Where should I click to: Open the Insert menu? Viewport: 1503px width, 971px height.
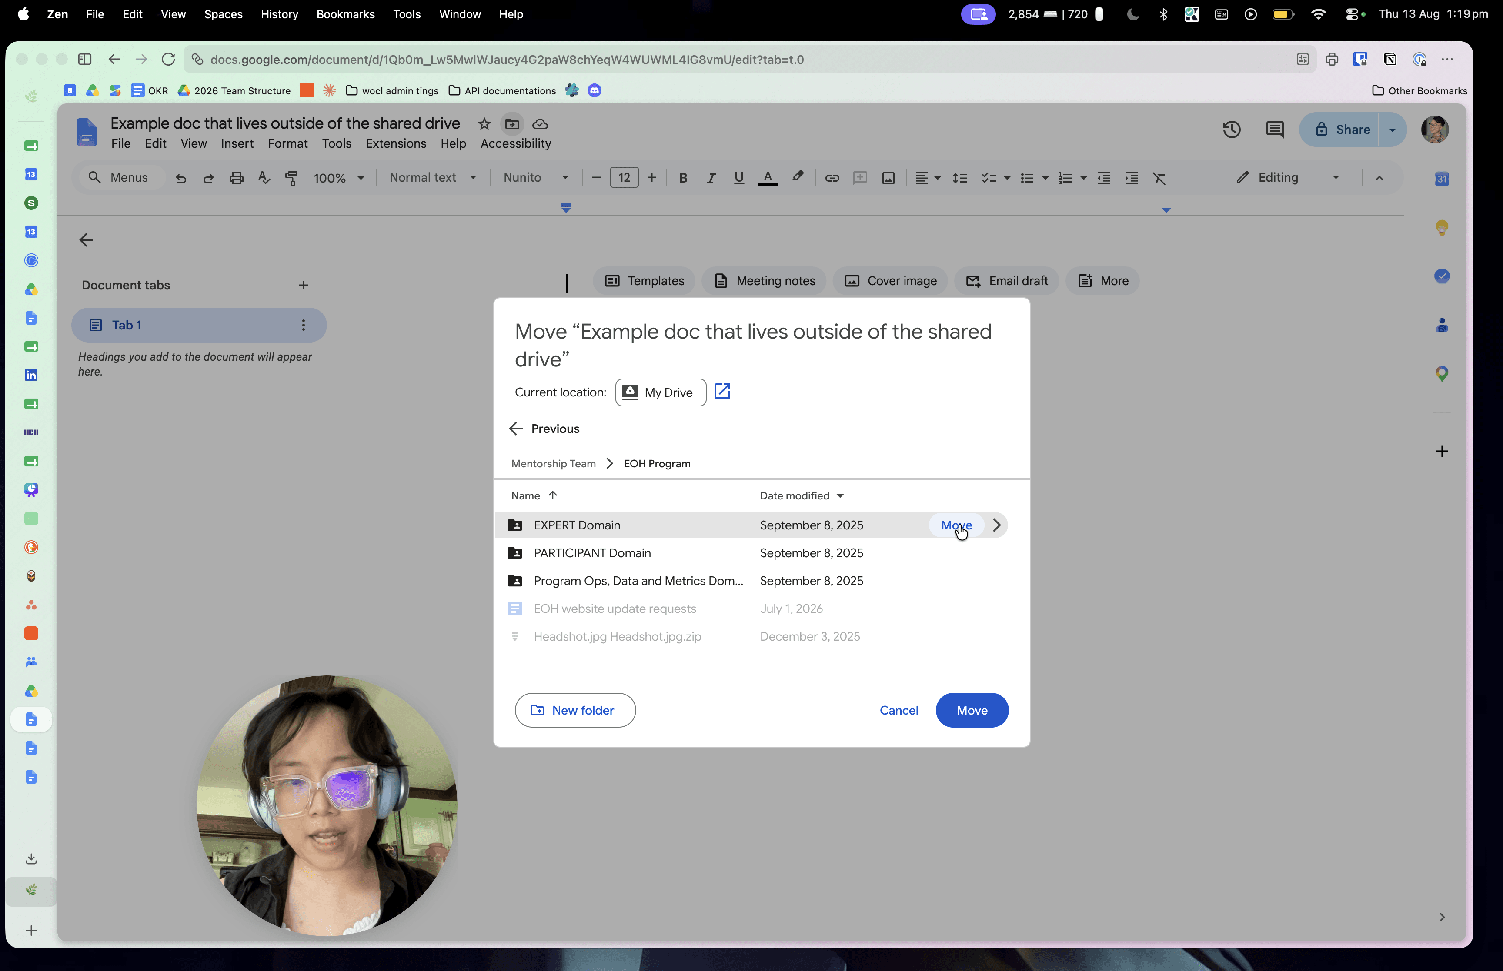pos(237,144)
